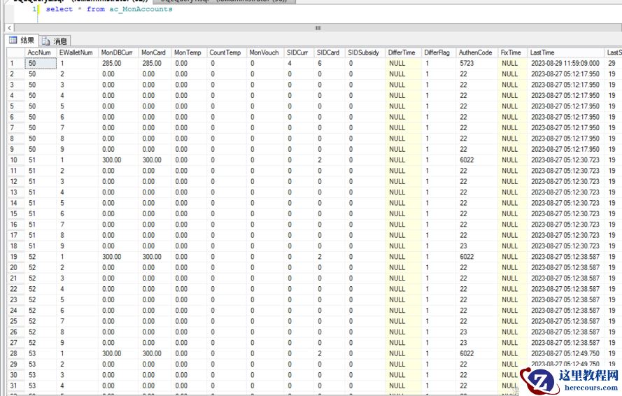Click the query editor horizontal scrollbar thumb
Viewport: 622px width, 396px height.
coord(318,28)
